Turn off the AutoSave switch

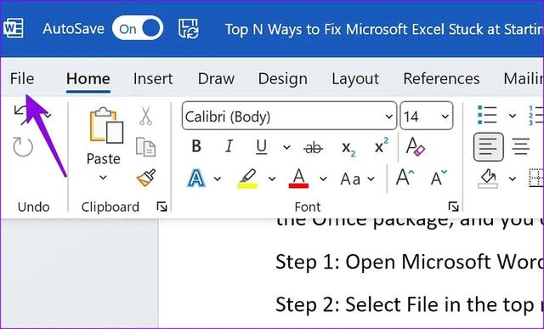(x=138, y=29)
